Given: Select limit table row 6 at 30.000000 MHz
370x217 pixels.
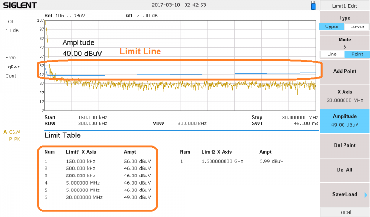Looking at the screenshot, I should click(96, 197).
